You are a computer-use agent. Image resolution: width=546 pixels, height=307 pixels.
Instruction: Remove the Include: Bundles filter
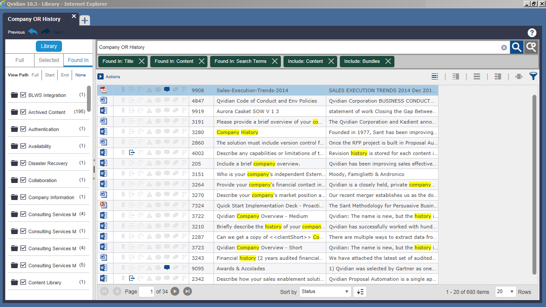pos(388,62)
